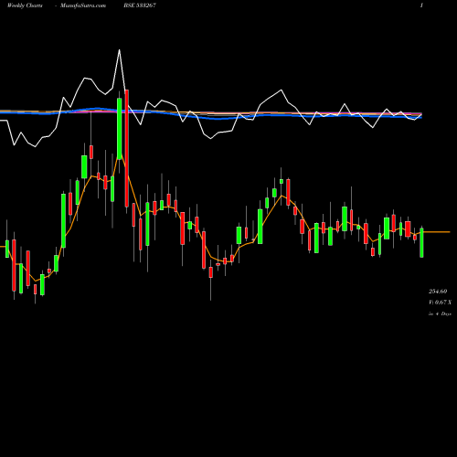Click the white line's highest peak

pyautogui.click(x=119, y=49)
